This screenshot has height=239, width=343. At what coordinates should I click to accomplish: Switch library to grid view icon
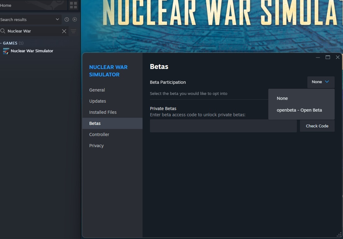73,5
